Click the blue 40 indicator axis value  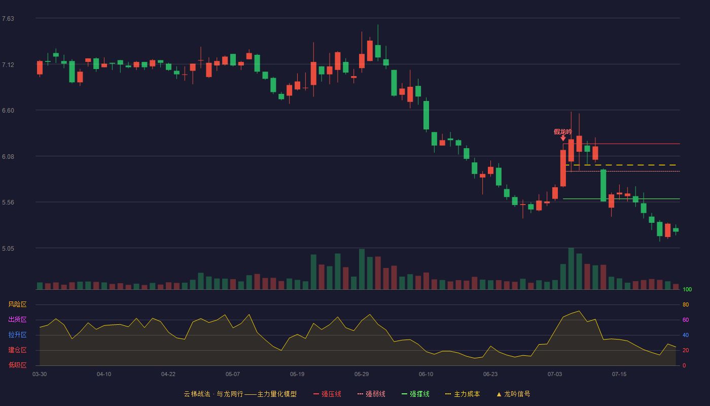tap(686, 335)
